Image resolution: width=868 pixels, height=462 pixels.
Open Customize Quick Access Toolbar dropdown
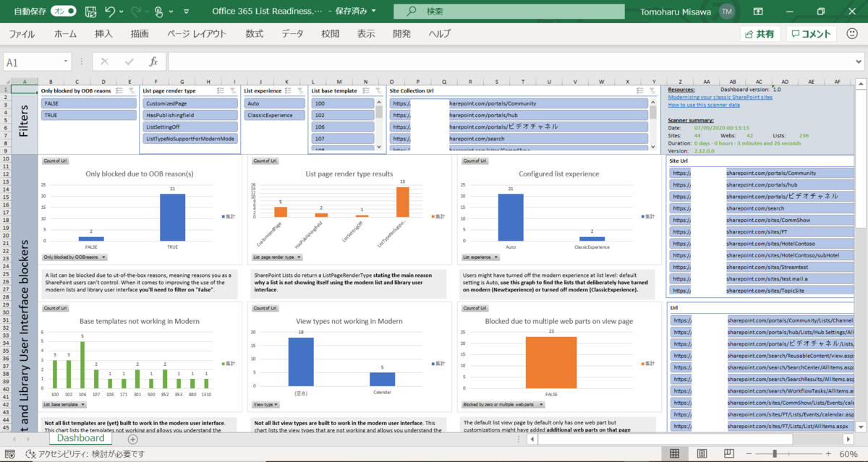coord(185,12)
